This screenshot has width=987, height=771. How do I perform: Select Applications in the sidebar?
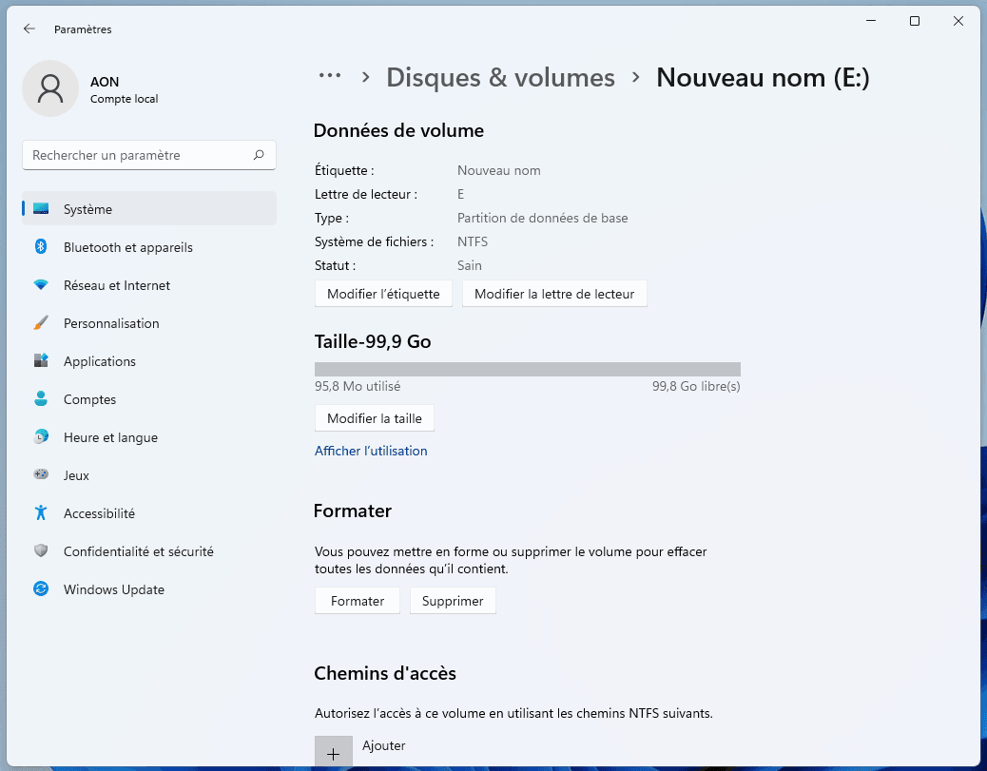click(x=149, y=360)
